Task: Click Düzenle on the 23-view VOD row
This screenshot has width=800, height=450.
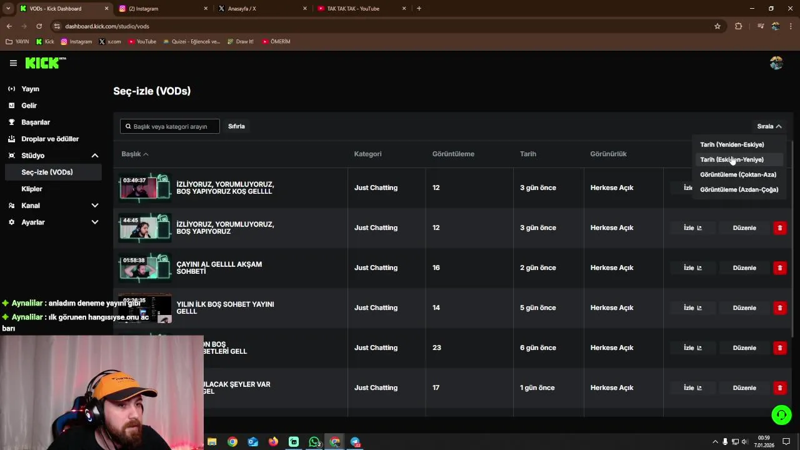Action: coord(744,347)
